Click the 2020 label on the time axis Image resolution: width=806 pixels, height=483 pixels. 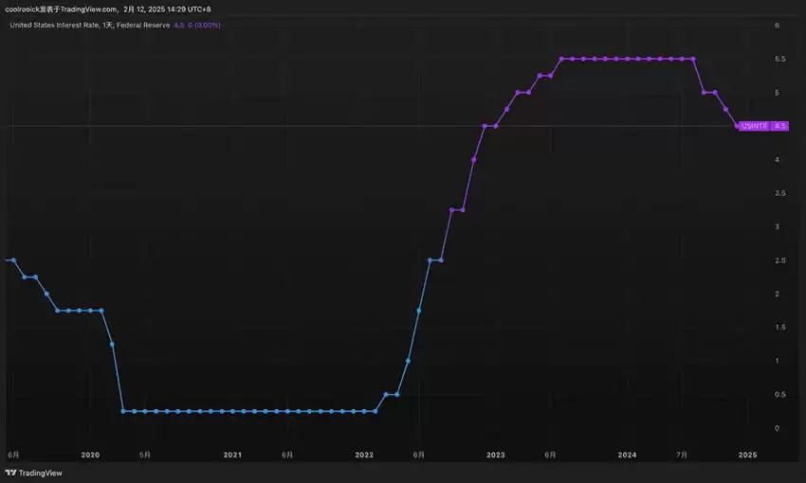[90, 455]
